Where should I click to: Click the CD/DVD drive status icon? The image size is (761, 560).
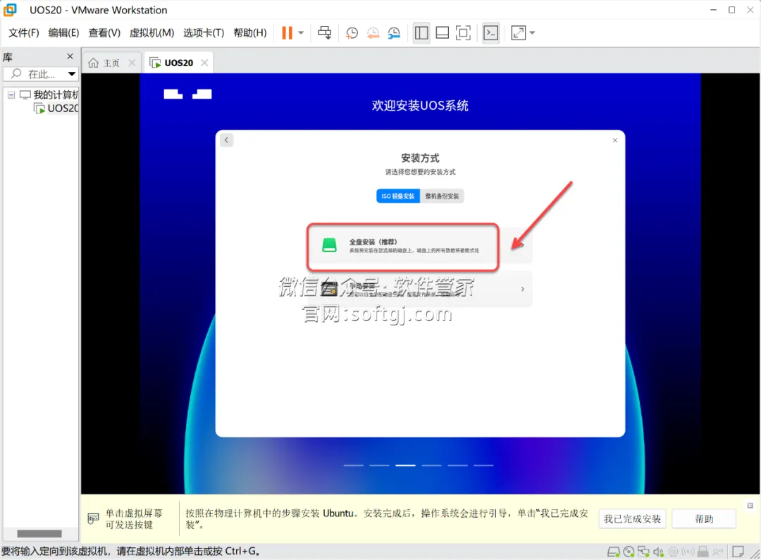click(x=629, y=552)
